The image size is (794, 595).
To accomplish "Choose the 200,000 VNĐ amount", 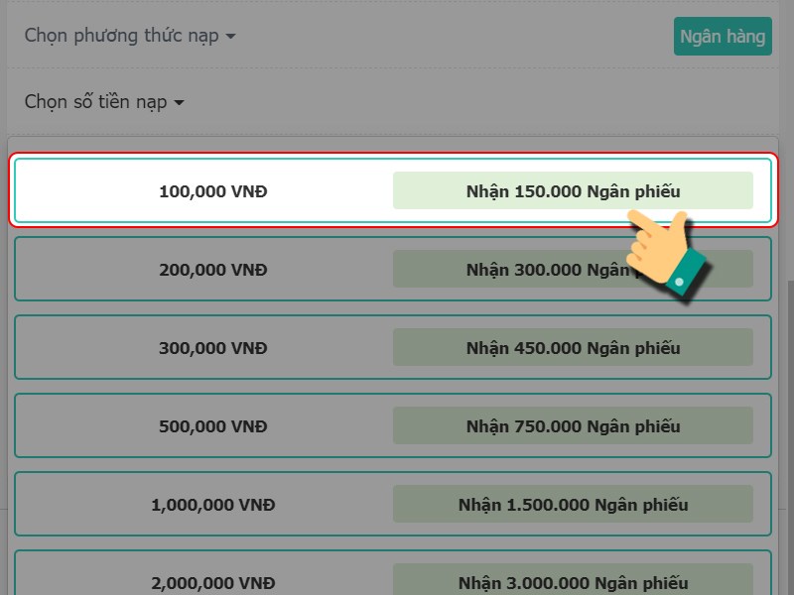I will [x=212, y=269].
